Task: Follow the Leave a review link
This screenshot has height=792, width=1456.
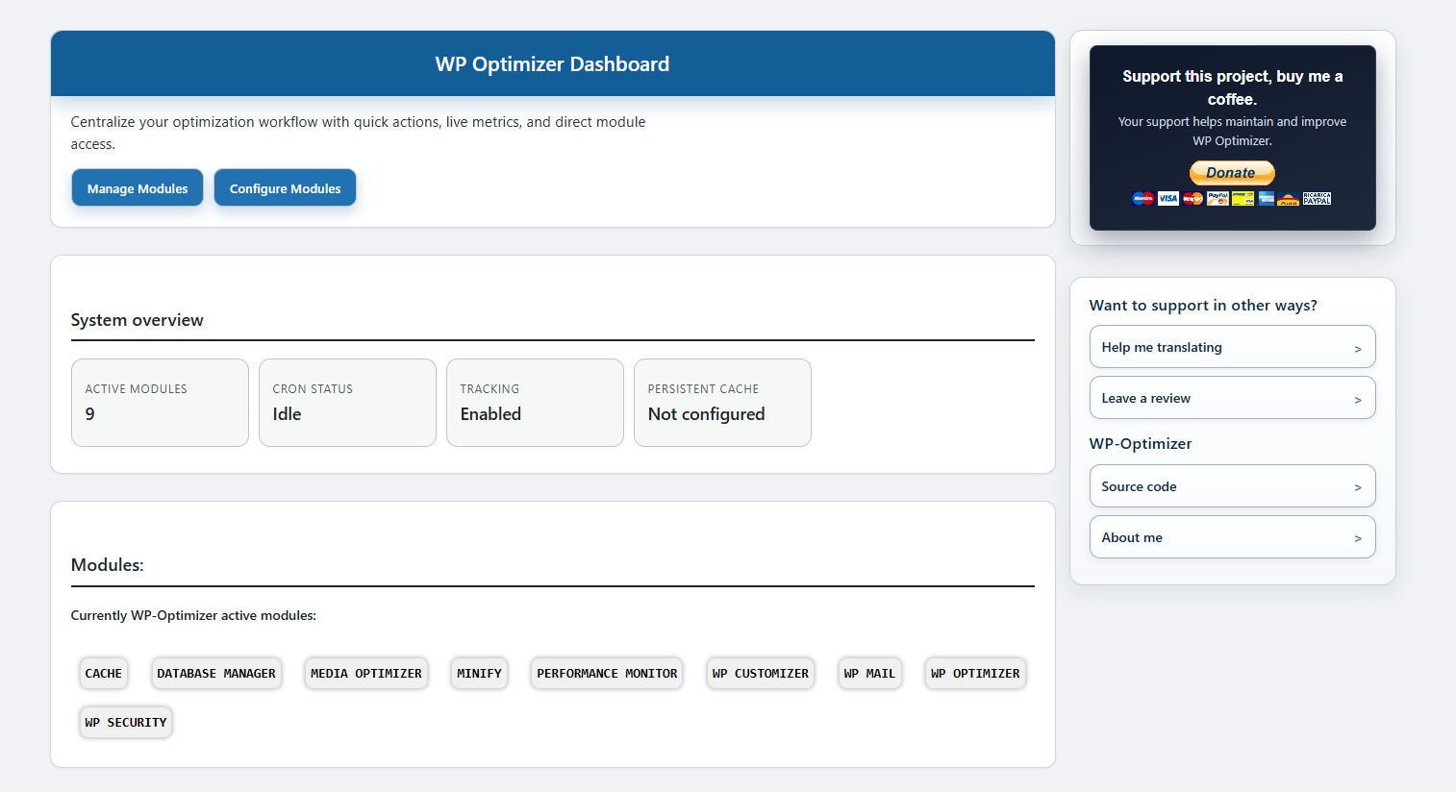Action: tap(1232, 398)
